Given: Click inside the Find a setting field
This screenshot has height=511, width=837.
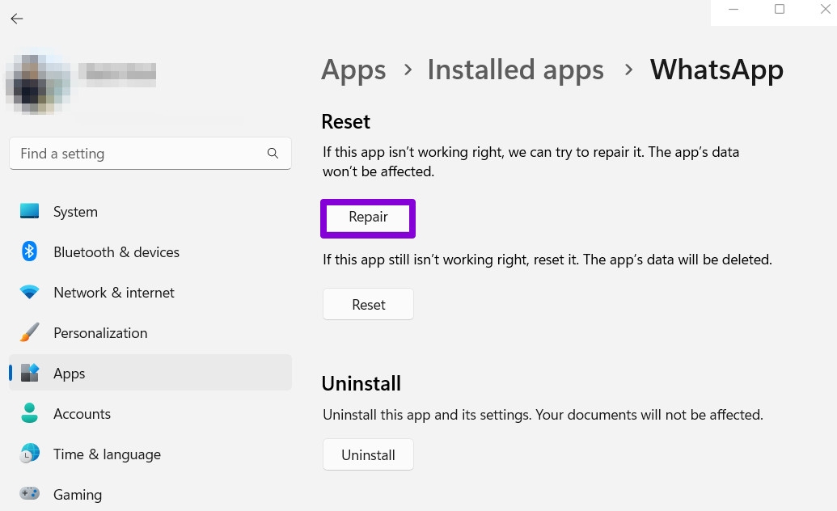Looking at the screenshot, I should (137, 153).
